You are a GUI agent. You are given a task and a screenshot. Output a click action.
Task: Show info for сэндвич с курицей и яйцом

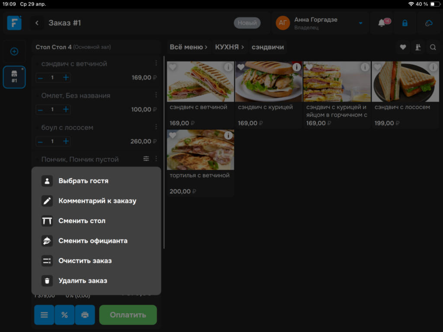pyautogui.click(x=365, y=67)
